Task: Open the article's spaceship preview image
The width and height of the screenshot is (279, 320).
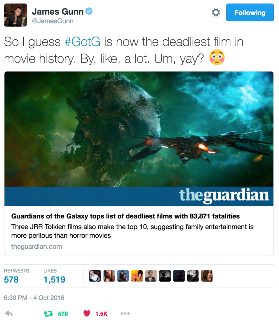Action: point(139,129)
